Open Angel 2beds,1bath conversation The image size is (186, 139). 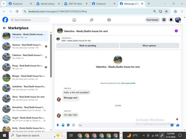point(25,119)
